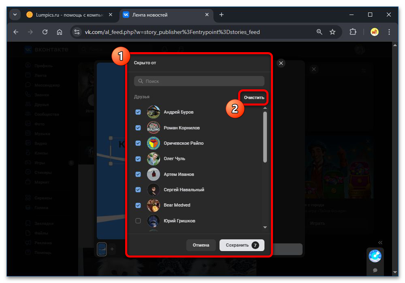Click the zoom magnifier in address bar
Viewport: 405px width, 283px height.
[320, 32]
